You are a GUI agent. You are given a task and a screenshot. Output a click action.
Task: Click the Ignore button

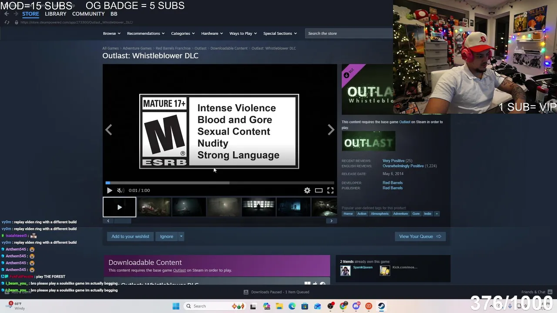(167, 236)
